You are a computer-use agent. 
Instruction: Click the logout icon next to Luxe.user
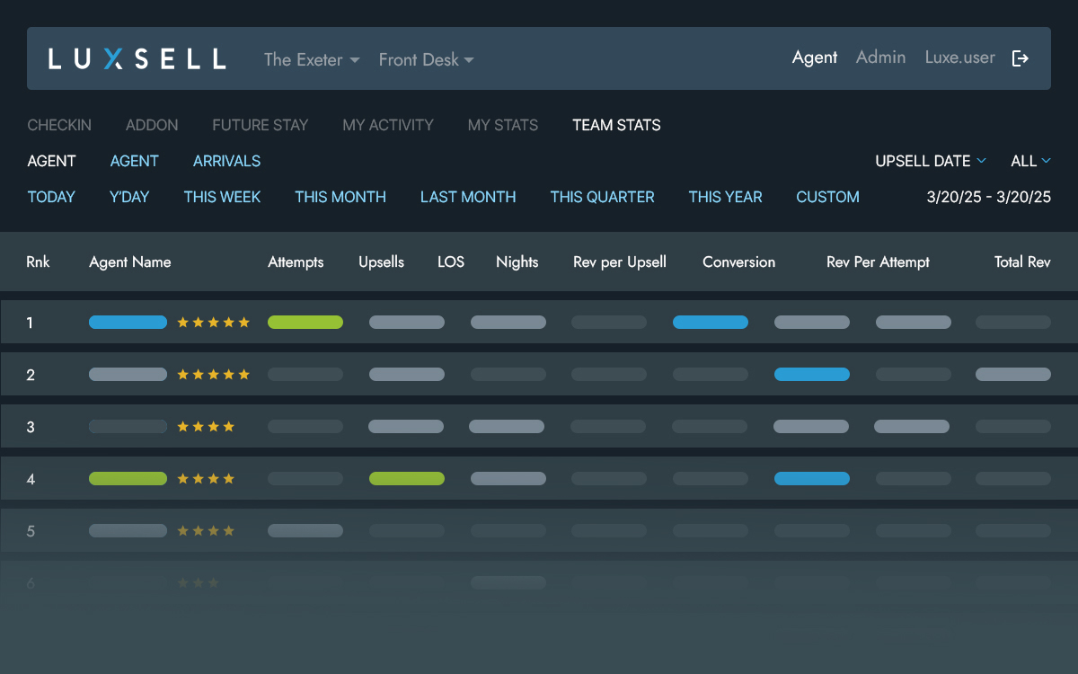1020,58
